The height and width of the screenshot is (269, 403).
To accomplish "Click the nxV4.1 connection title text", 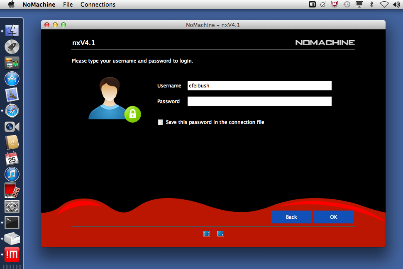I will pos(83,43).
